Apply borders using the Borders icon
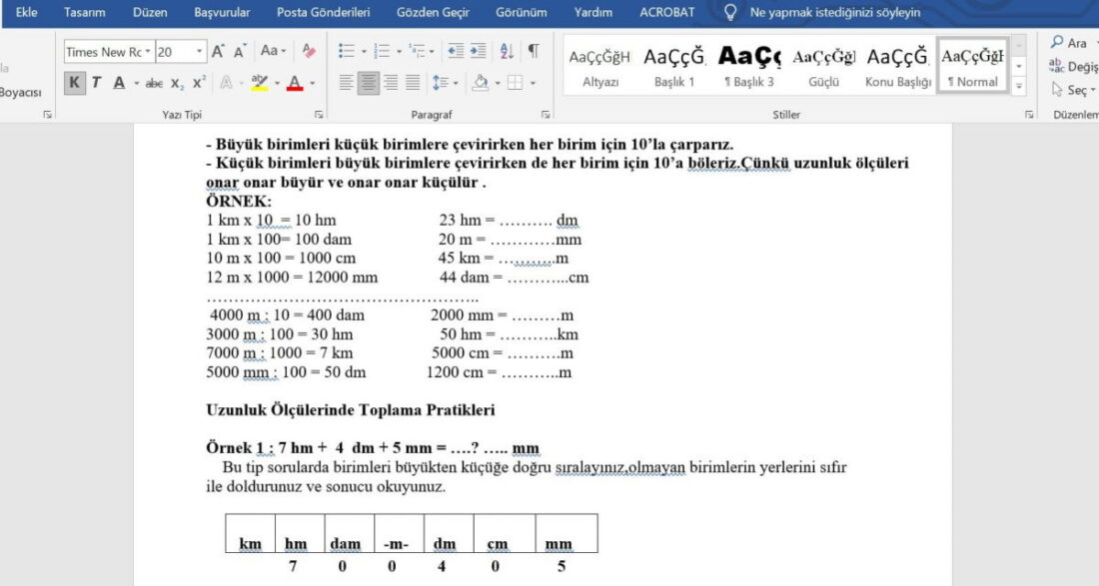The height and width of the screenshot is (586, 1099). tap(516, 83)
